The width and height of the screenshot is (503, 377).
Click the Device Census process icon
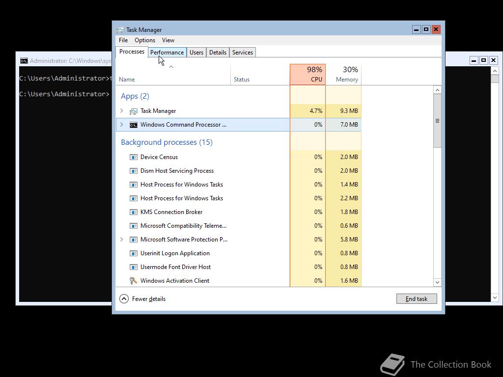(x=134, y=157)
